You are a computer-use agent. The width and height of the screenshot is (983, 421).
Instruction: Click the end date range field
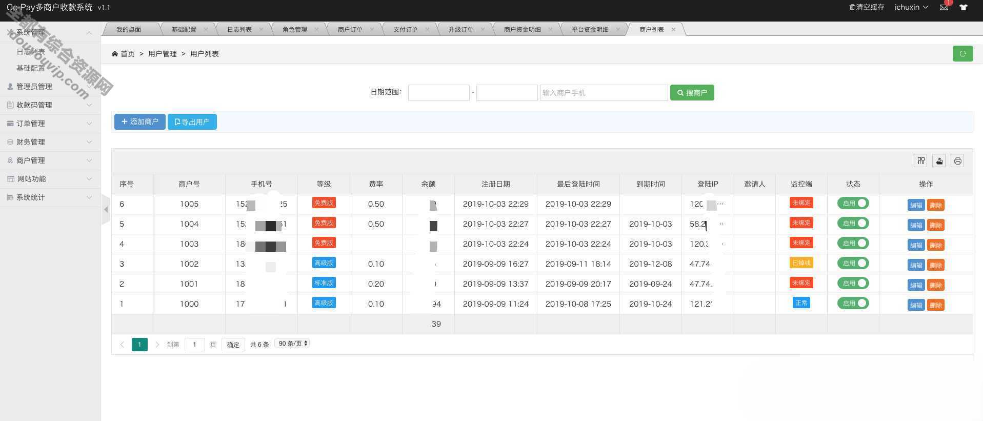[507, 92]
